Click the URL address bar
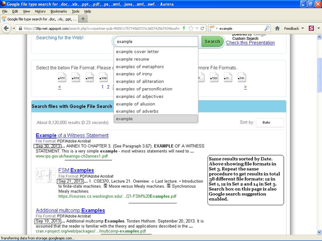 tap(102, 28)
